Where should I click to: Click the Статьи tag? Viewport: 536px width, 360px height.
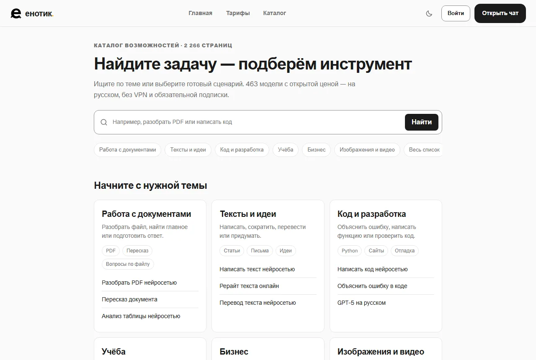pyautogui.click(x=232, y=251)
